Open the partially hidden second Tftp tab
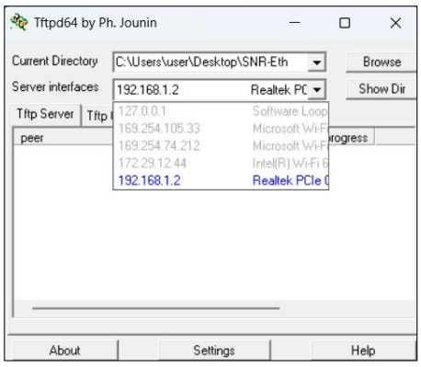This screenshot has height=367, width=421. point(97,116)
